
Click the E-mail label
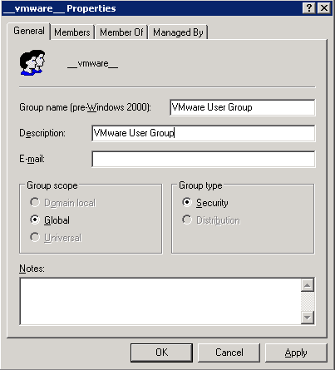point(32,159)
